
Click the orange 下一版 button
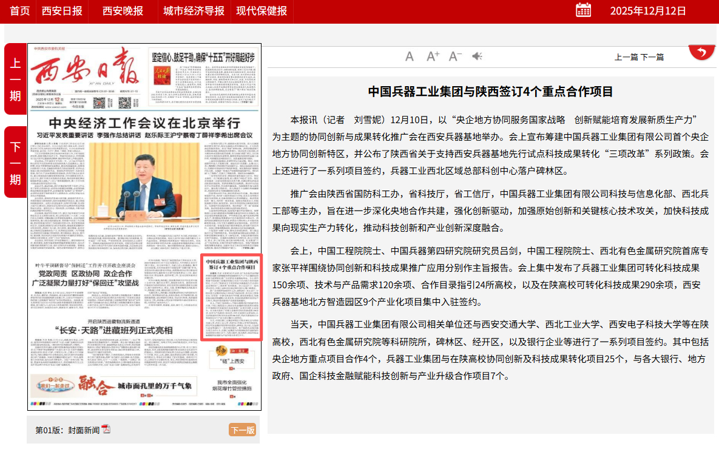[242, 430]
